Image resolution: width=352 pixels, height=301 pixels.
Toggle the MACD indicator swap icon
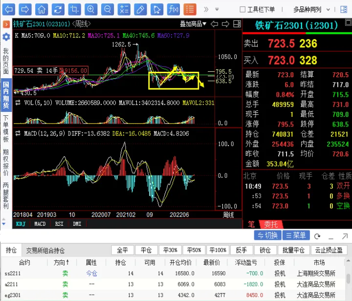pos(18,133)
